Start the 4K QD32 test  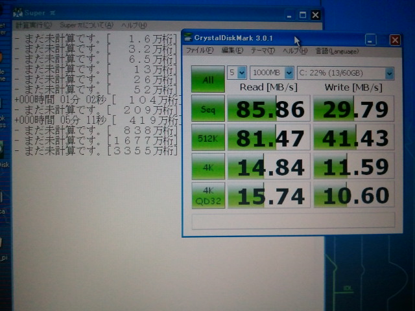click(208, 196)
